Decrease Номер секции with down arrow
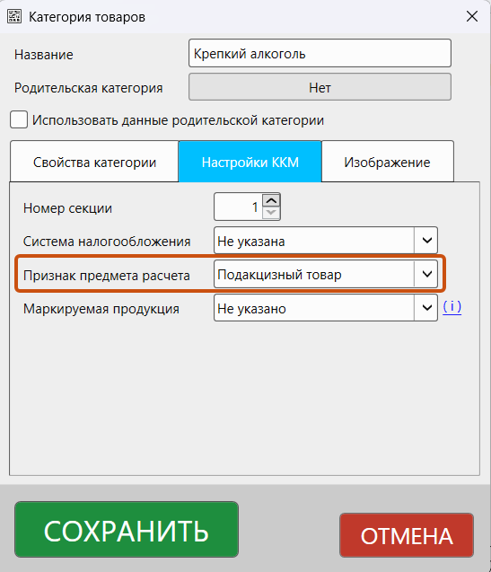Screen dimensions: 491x572 pyautogui.click(x=271, y=213)
